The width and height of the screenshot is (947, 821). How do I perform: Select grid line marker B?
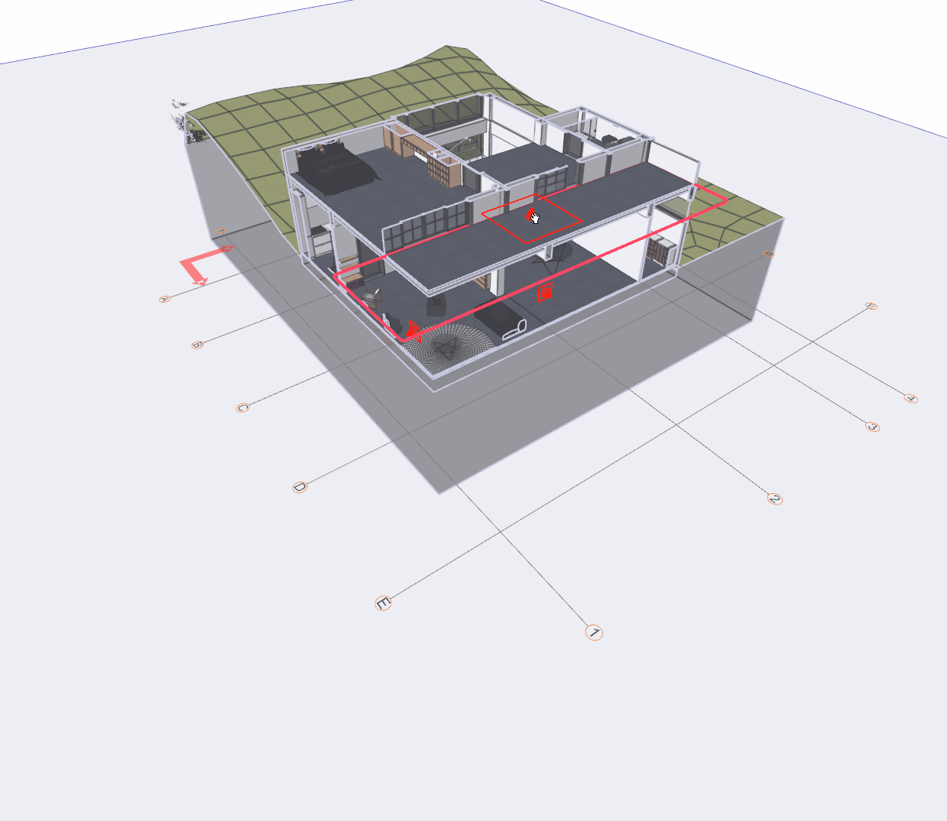coord(197,345)
